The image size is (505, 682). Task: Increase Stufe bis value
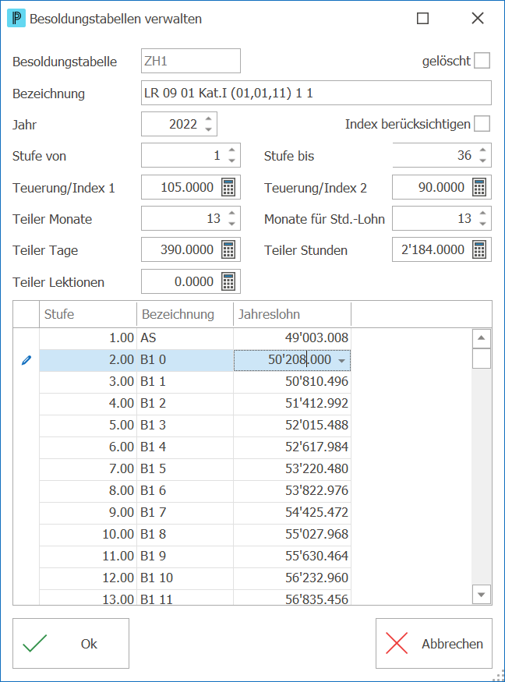[483, 150]
